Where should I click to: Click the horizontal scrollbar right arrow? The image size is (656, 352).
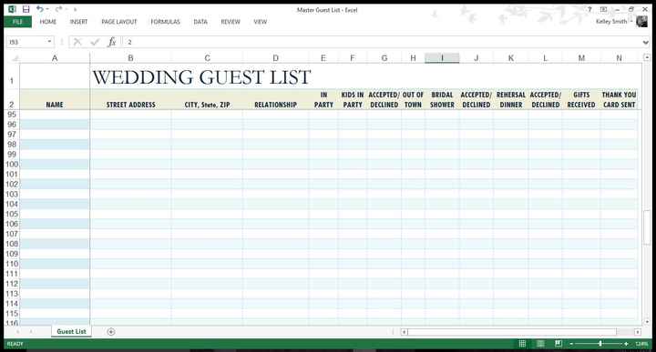click(x=637, y=332)
